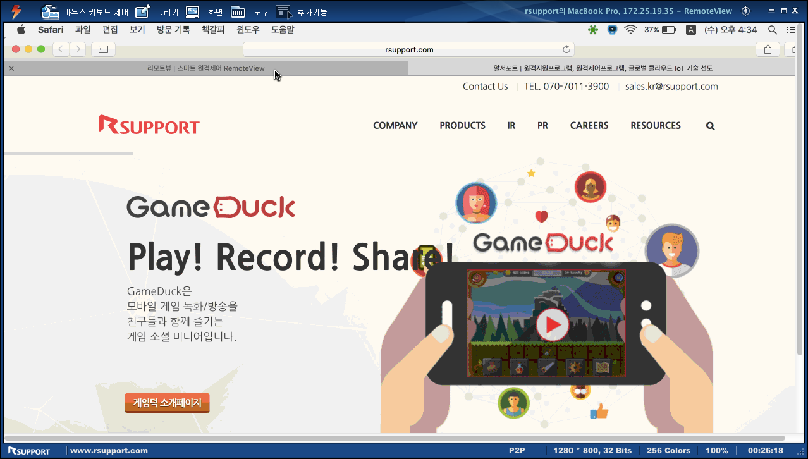
Task: Click the drawing pencil icon
Action: [143, 11]
